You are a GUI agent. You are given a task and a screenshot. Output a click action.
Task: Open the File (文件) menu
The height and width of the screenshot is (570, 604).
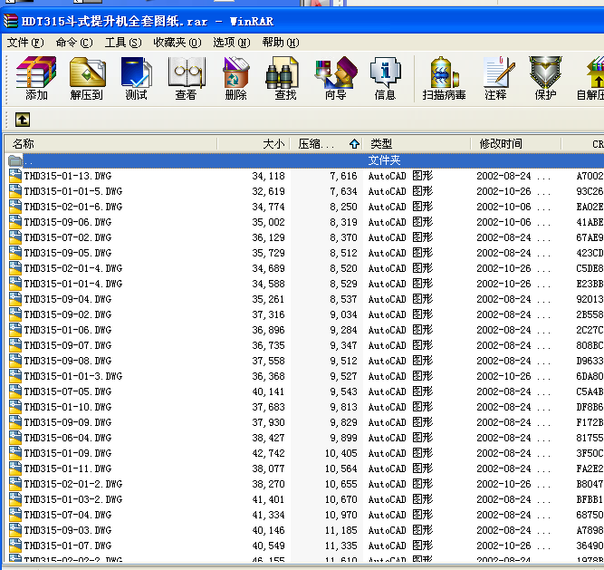25,43
